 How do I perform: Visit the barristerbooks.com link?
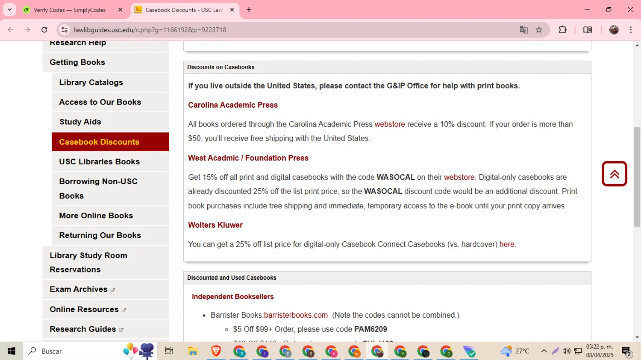296,315
